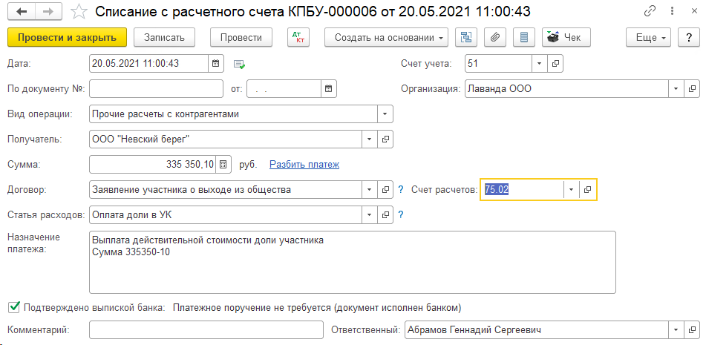Close the document window with X
Screen dimensions: 706x345
pyautogui.click(x=694, y=12)
